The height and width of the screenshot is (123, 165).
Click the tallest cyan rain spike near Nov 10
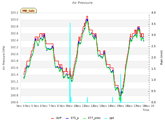click(70, 63)
